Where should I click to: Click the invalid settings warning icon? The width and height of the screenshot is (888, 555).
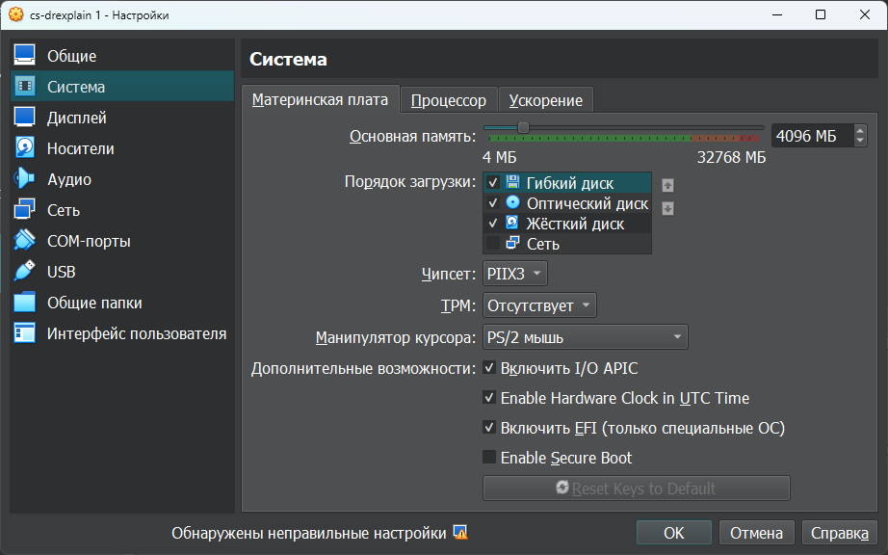tap(460, 533)
